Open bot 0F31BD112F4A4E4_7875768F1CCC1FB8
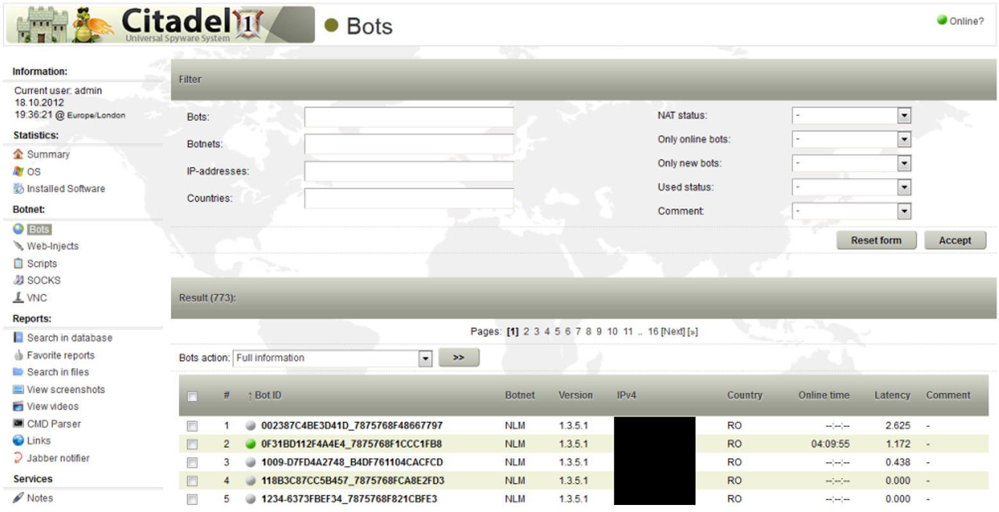Screen dimensions: 999x512 [352, 444]
